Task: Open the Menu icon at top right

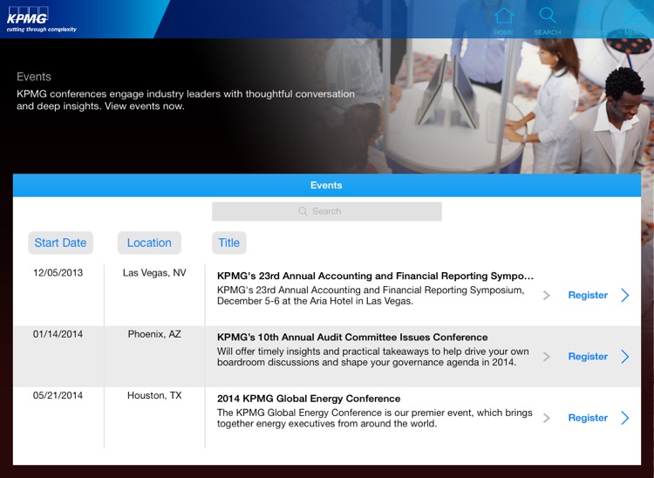Action: tap(635, 20)
